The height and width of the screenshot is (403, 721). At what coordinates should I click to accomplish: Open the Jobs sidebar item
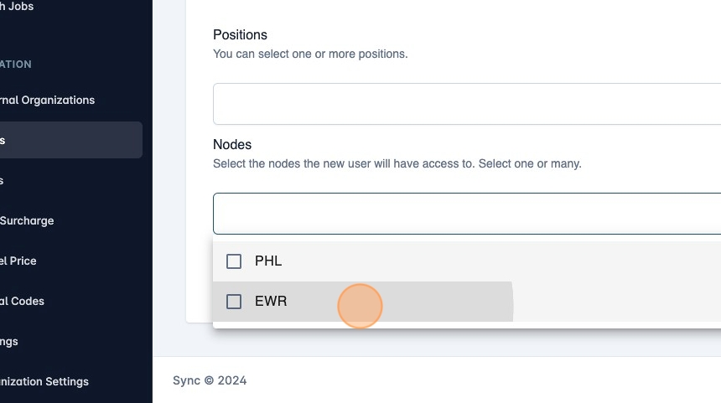tap(17, 7)
